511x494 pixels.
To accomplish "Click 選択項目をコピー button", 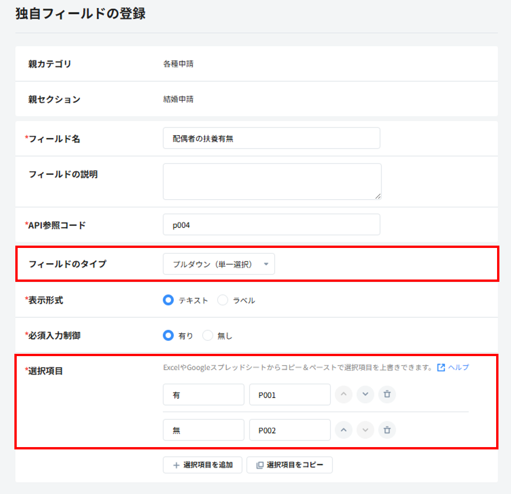I will click(x=289, y=465).
